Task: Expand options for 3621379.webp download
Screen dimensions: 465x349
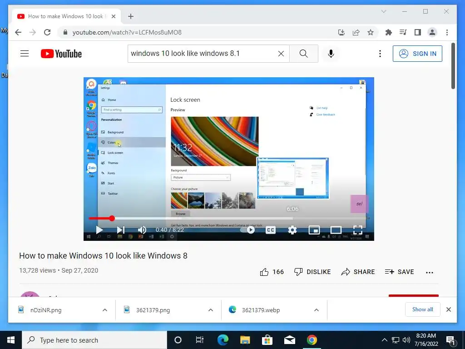Action: pyautogui.click(x=317, y=310)
